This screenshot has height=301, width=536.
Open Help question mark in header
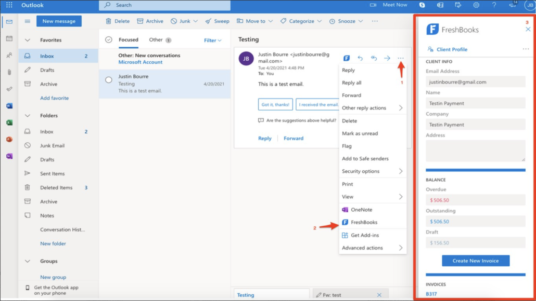point(494,5)
